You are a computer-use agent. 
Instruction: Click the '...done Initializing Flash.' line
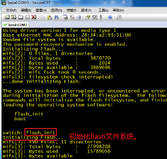(x=42, y=81)
